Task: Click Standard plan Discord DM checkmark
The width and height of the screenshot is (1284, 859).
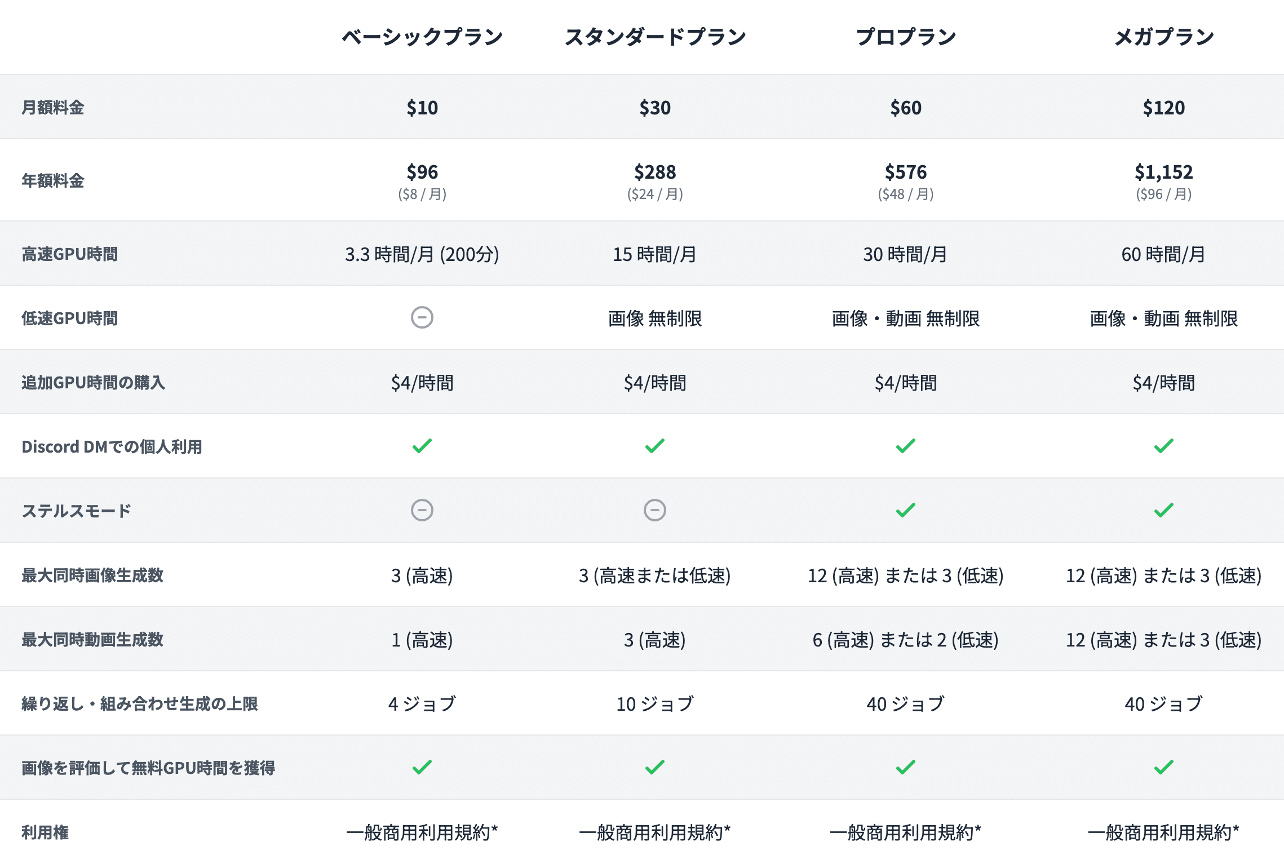Action: pyautogui.click(x=654, y=446)
